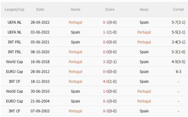Click corner result 5-3(1-0)

pyautogui.click(x=178, y=52)
